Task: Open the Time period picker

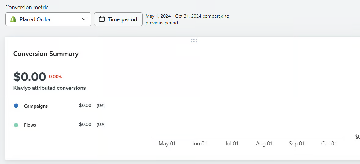Action: click(118, 19)
